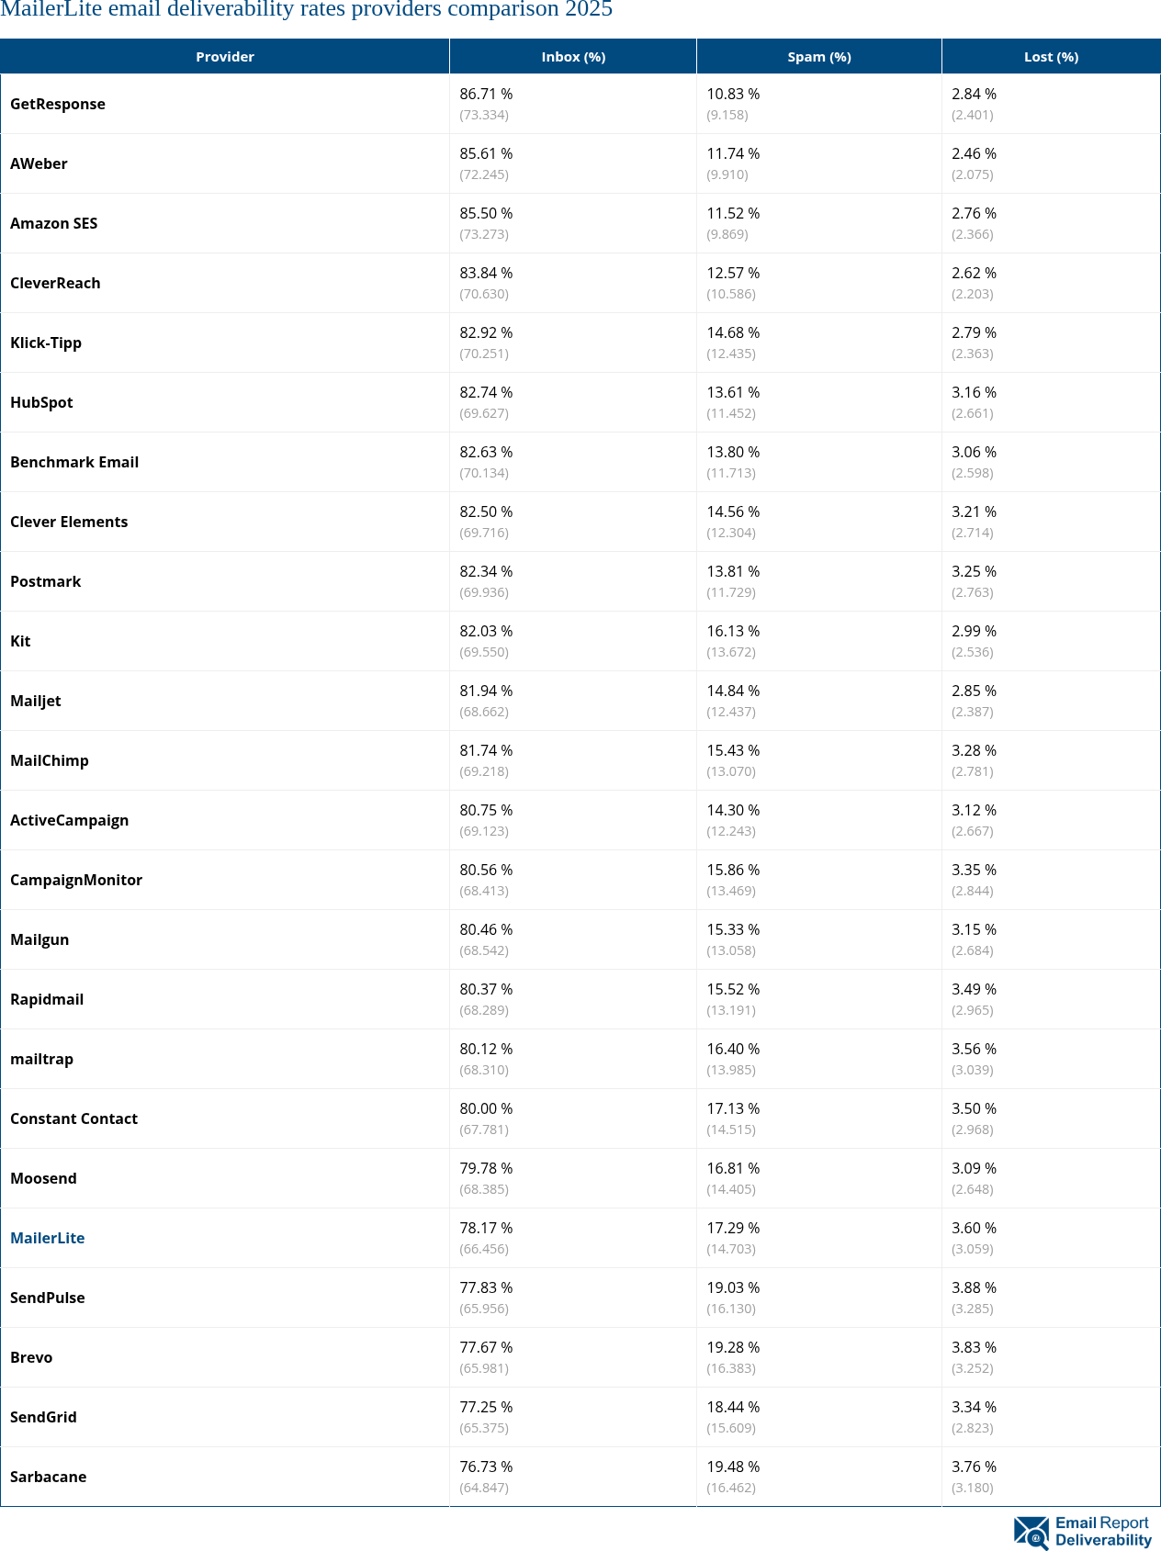This screenshot has height=1551, width=1161.
Task: Click the Email Report Deliverability logo text
Action: 1102,1532
